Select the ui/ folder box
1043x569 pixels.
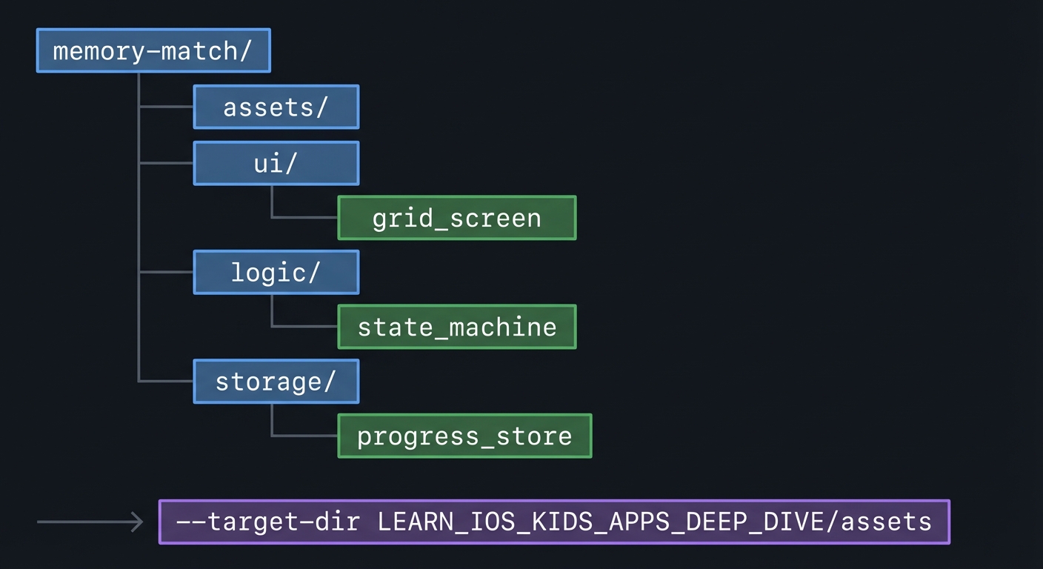coord(276,163)
